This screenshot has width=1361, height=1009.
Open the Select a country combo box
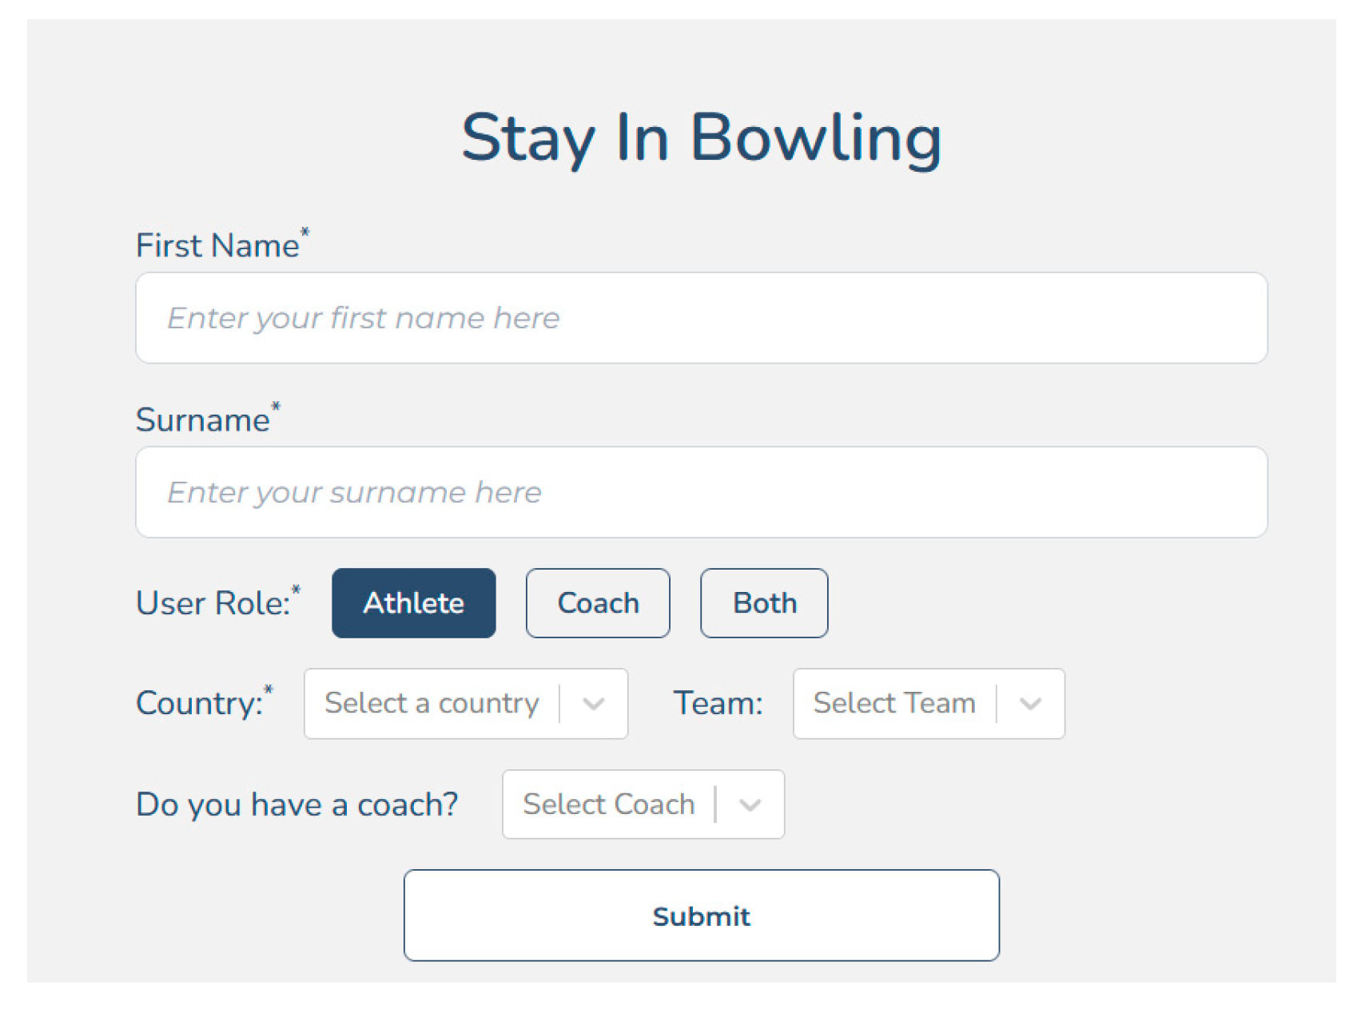pos(432,704)
